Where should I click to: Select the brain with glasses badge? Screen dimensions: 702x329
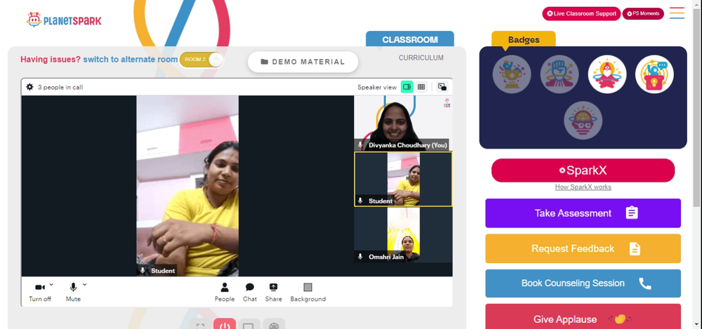pos(583,121)
